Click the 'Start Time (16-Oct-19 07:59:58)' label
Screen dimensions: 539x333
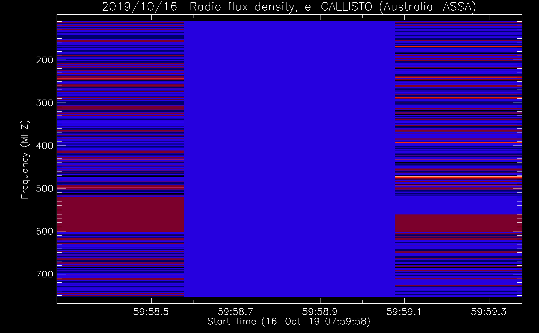tap(289, 322)
